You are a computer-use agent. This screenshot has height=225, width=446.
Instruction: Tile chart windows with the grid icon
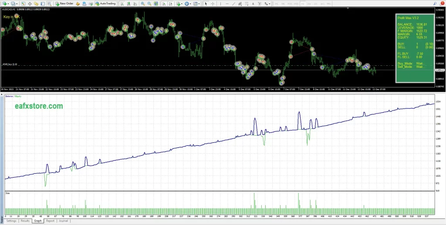click(x=156, y=3)
